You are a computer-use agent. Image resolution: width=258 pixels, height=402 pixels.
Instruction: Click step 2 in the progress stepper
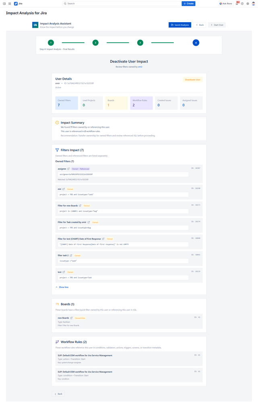[x=95, y=42]
